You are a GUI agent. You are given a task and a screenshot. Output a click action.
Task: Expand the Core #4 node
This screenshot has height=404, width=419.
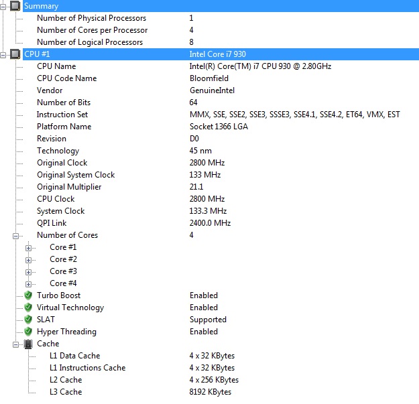point(28,284)
